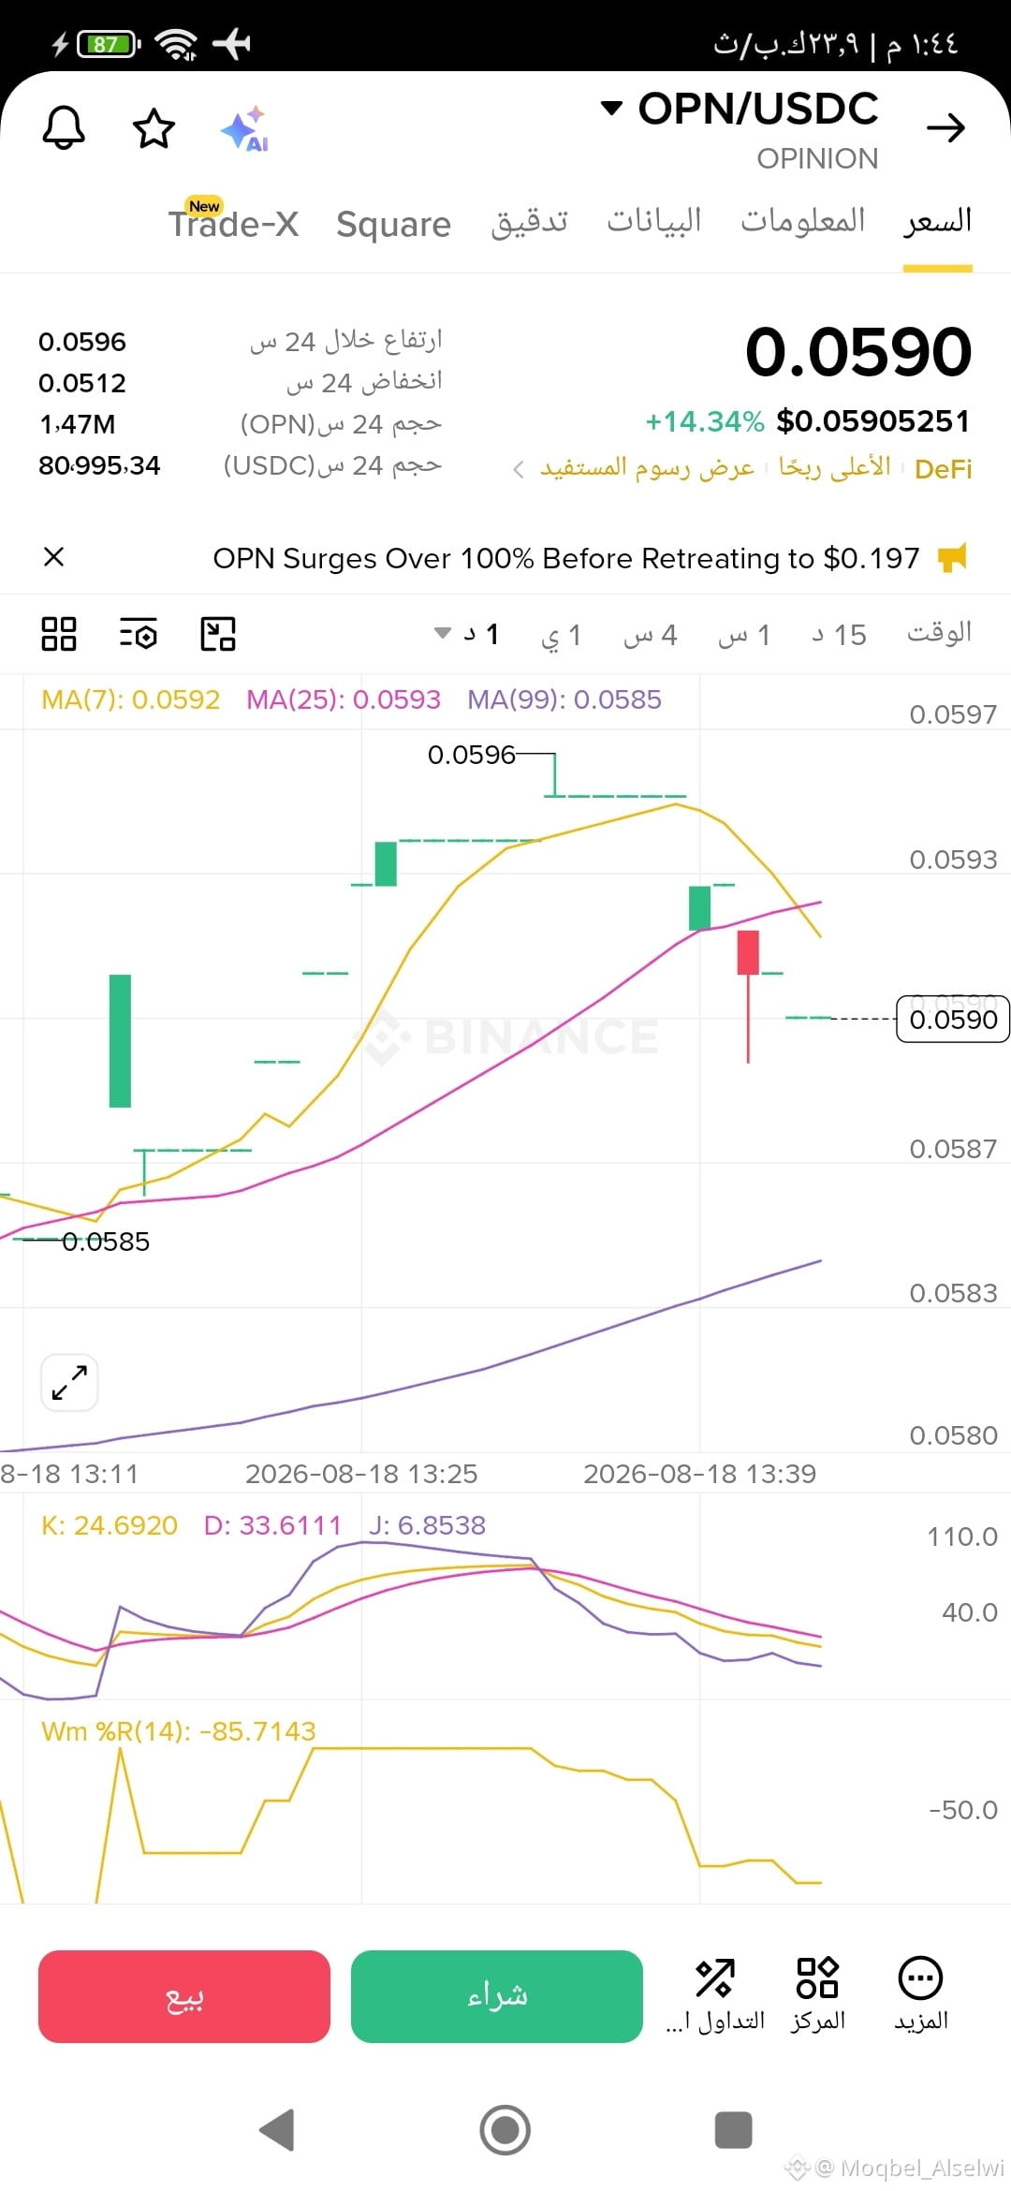Switch to the Square tab
1011x2191 pixels.
393,224
